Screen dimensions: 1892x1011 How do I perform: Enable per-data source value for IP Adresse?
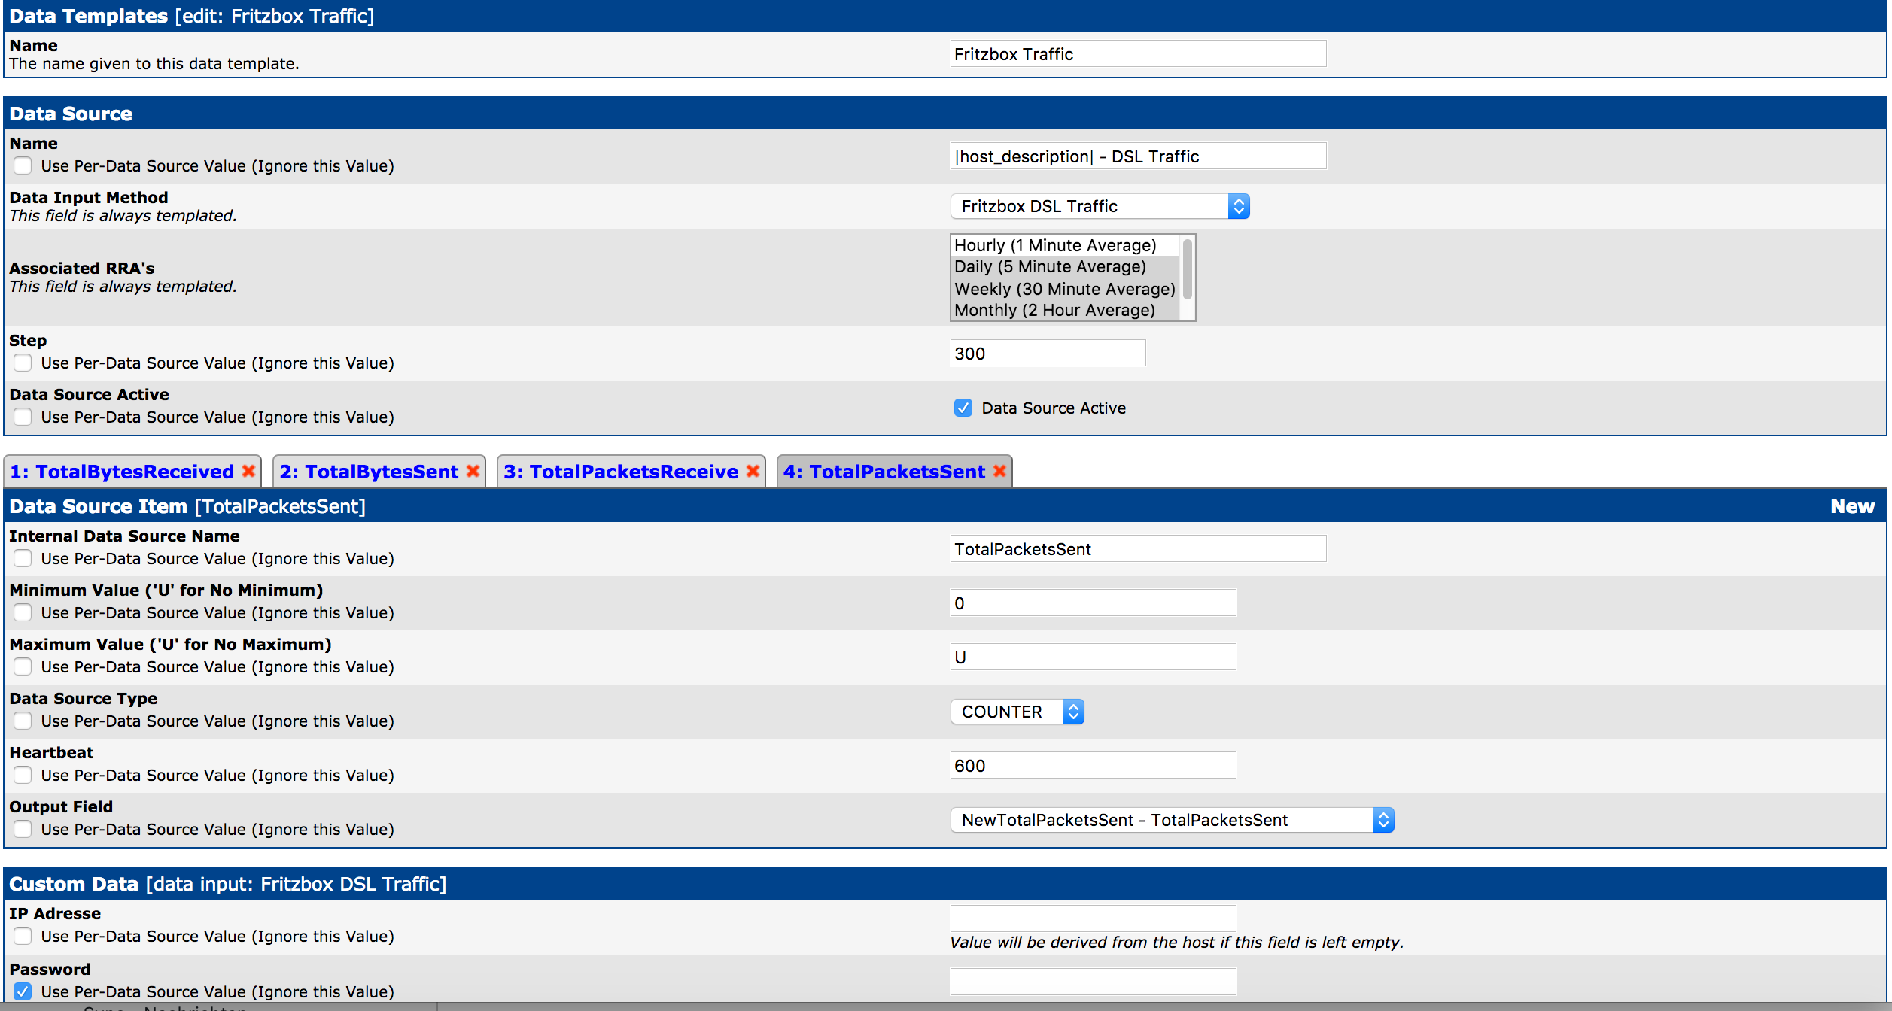(x=23, y=936)
